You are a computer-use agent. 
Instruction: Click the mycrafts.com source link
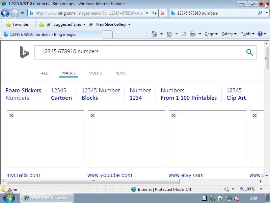tap(23, 175)
